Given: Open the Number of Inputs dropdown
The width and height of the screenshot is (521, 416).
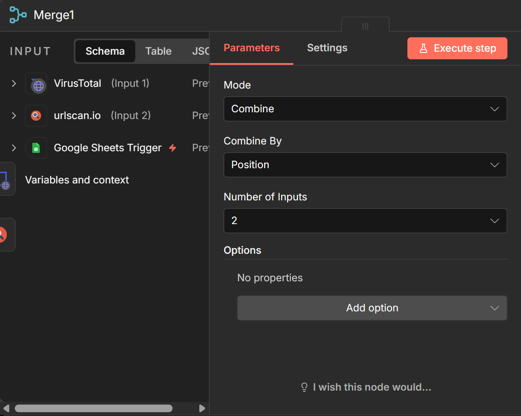Looking at the screenshot, I should (365, 221).
